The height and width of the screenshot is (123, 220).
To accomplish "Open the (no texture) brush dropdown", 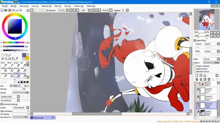I will tap(18, 100).
